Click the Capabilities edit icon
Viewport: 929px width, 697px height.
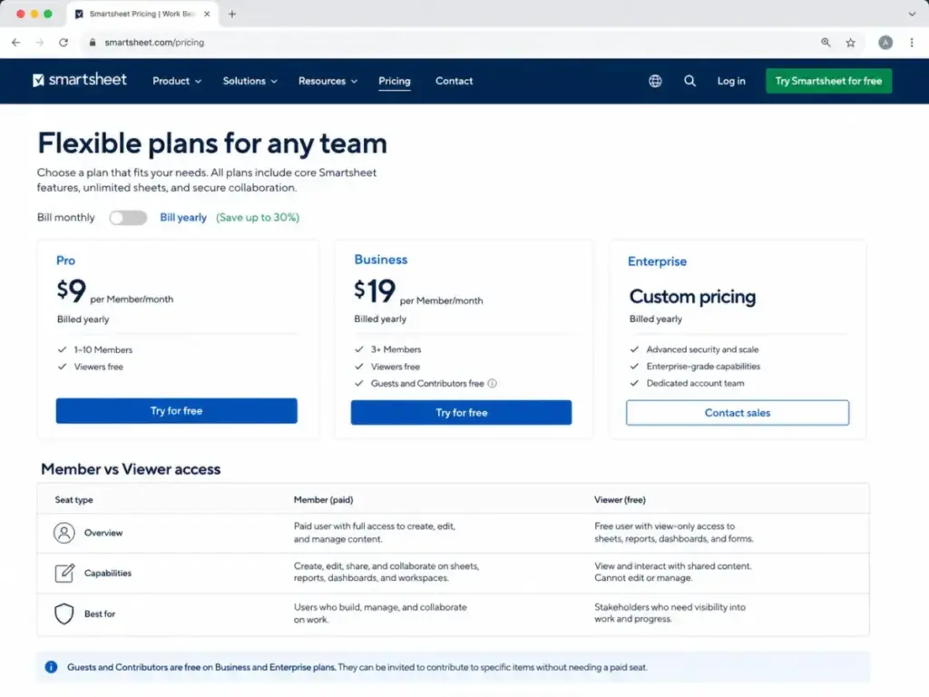click(x=64, y=574)
